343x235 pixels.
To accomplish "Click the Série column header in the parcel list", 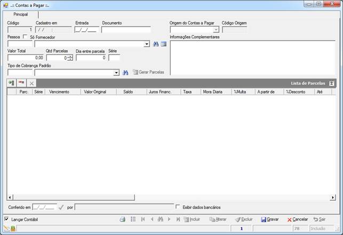I will [38, 92].
